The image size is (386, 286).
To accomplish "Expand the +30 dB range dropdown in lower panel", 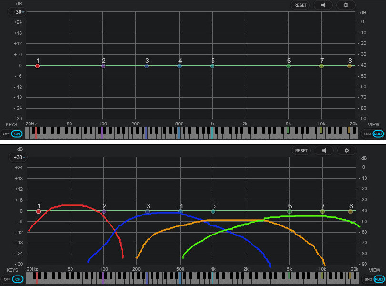I will coord(19,157).
